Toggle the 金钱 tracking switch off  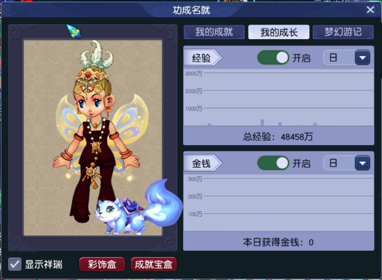tap(273, 163)
